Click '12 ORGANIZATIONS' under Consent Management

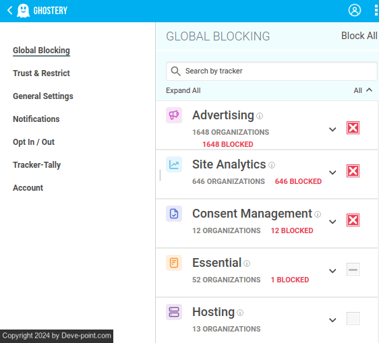(227, 230)
